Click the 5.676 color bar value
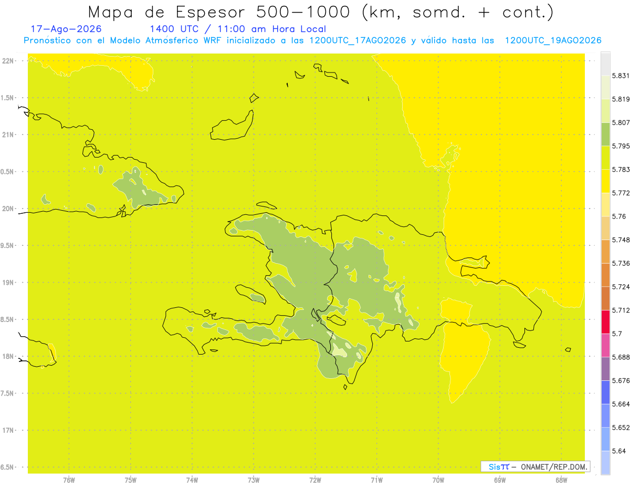This screenshot has width=630, height=487. pyautogui.click(x=621, y=380)
